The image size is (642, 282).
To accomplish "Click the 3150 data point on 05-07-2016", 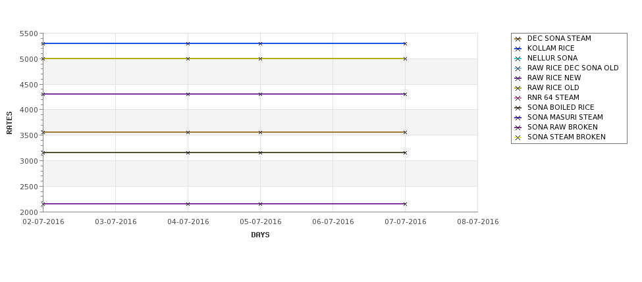I will [x=260, y=153].
